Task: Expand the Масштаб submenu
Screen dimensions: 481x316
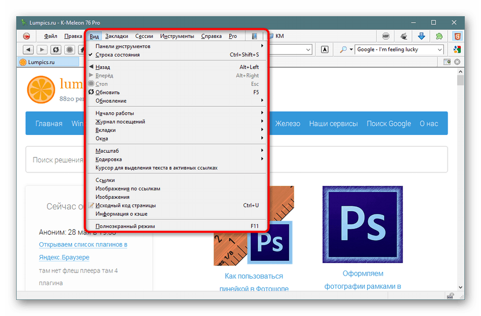Action: tap(176, 151)
